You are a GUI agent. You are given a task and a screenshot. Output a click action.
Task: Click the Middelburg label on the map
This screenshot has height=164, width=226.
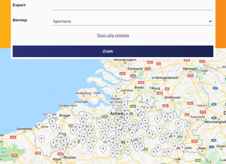tap(83, 93)
